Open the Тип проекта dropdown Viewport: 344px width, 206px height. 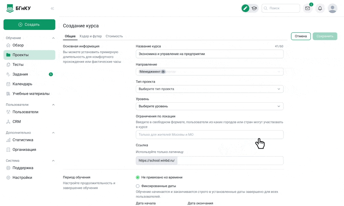209,89
